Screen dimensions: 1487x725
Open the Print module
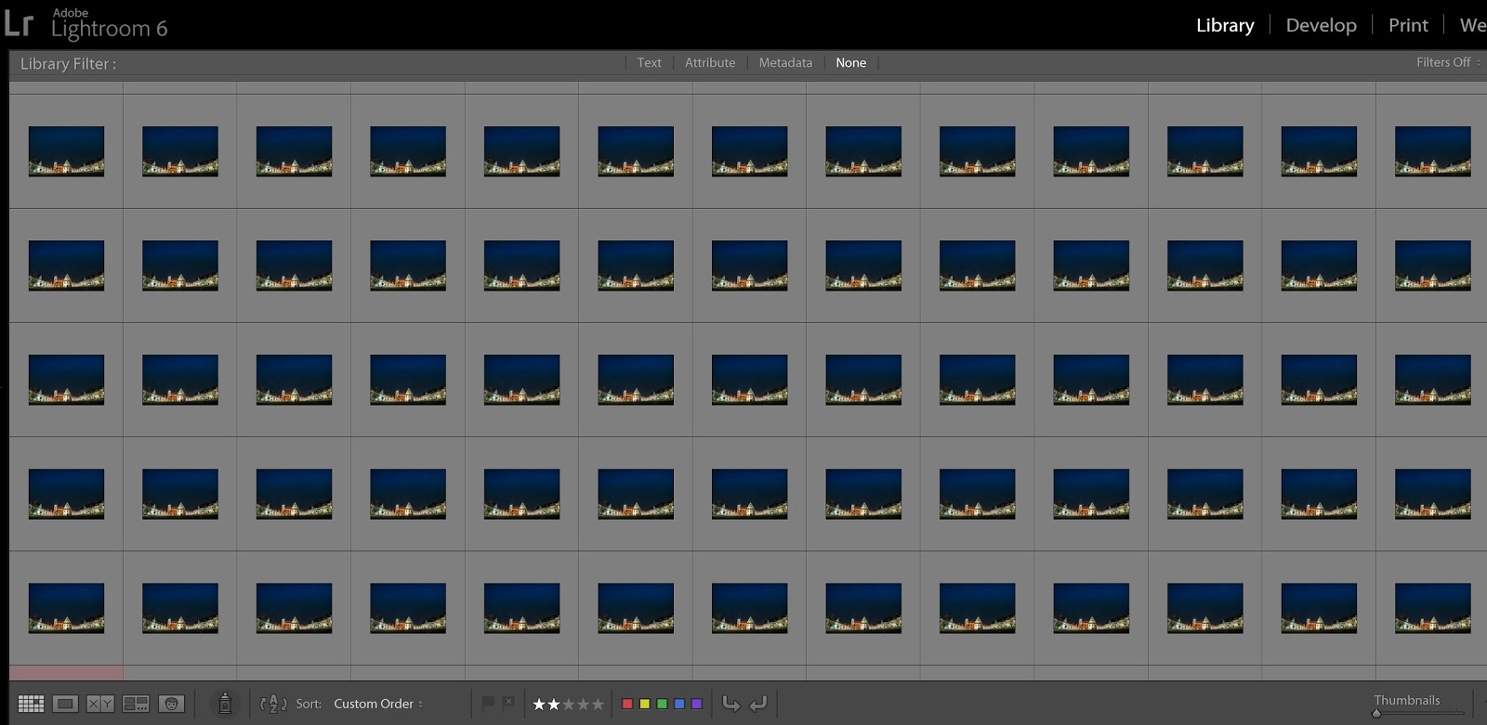1408,25
